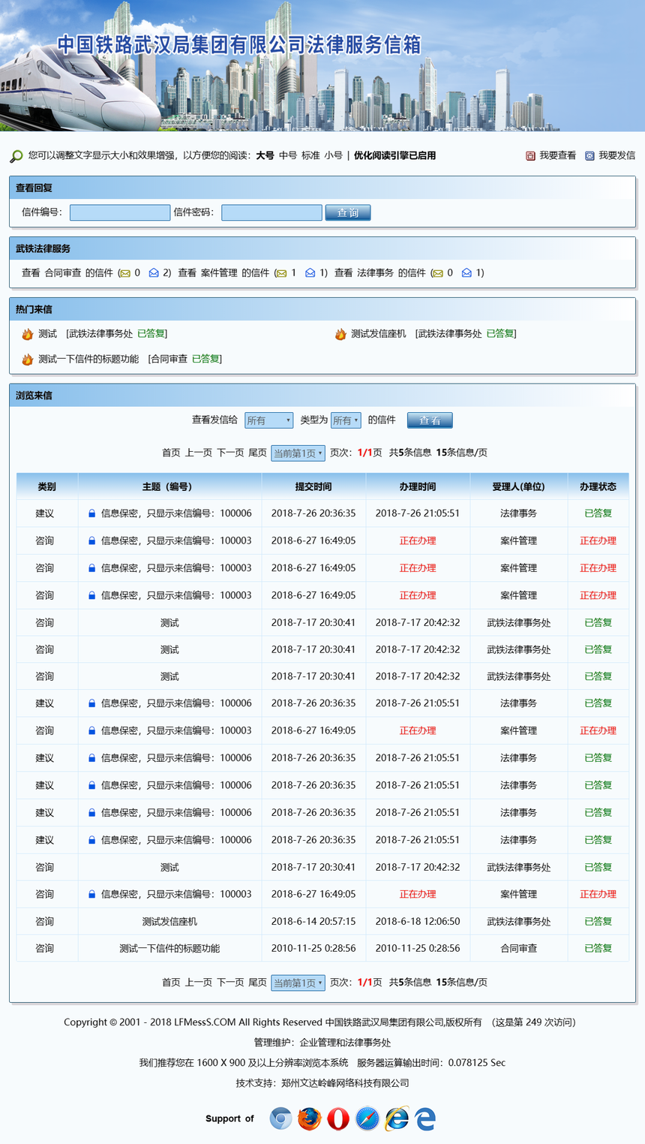Viewport: 645px width, 1144px height.
Task: Click the Chromium browser icon in footer
Action: 280,1118
